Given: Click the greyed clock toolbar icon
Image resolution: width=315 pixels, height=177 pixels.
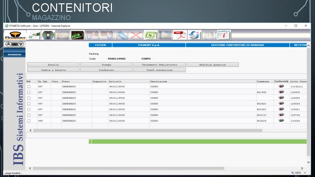Looking at the screenshot, I should click(x=63, y=35).
